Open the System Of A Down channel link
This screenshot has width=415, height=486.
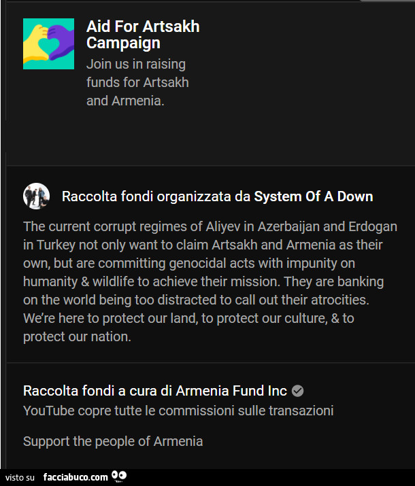(313, 196)
